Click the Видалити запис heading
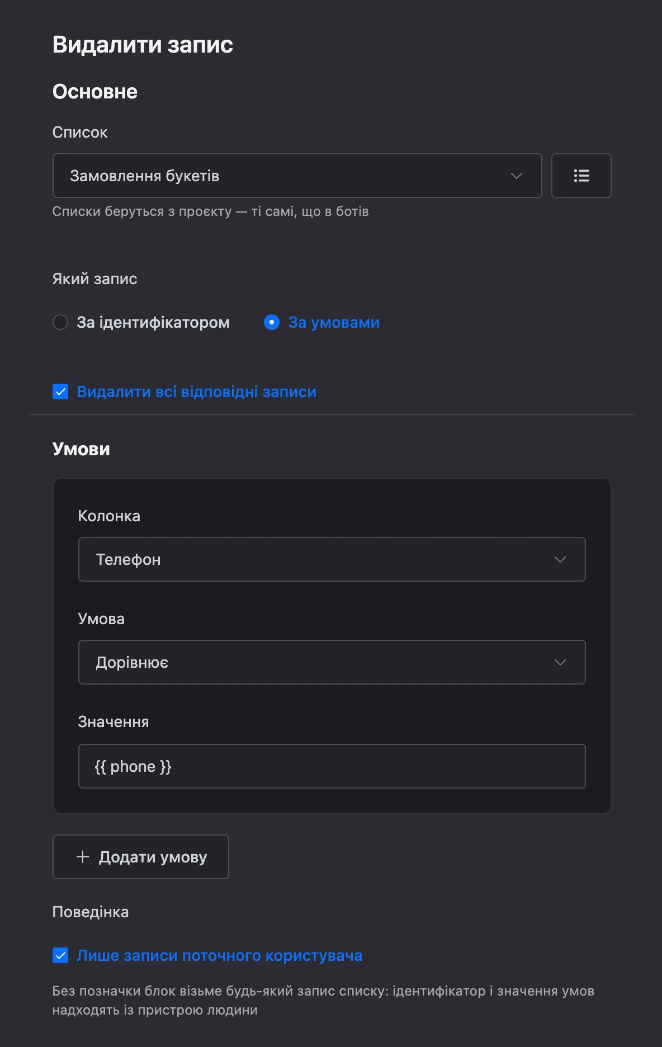 pyautogui.click(x=143, y=45)
